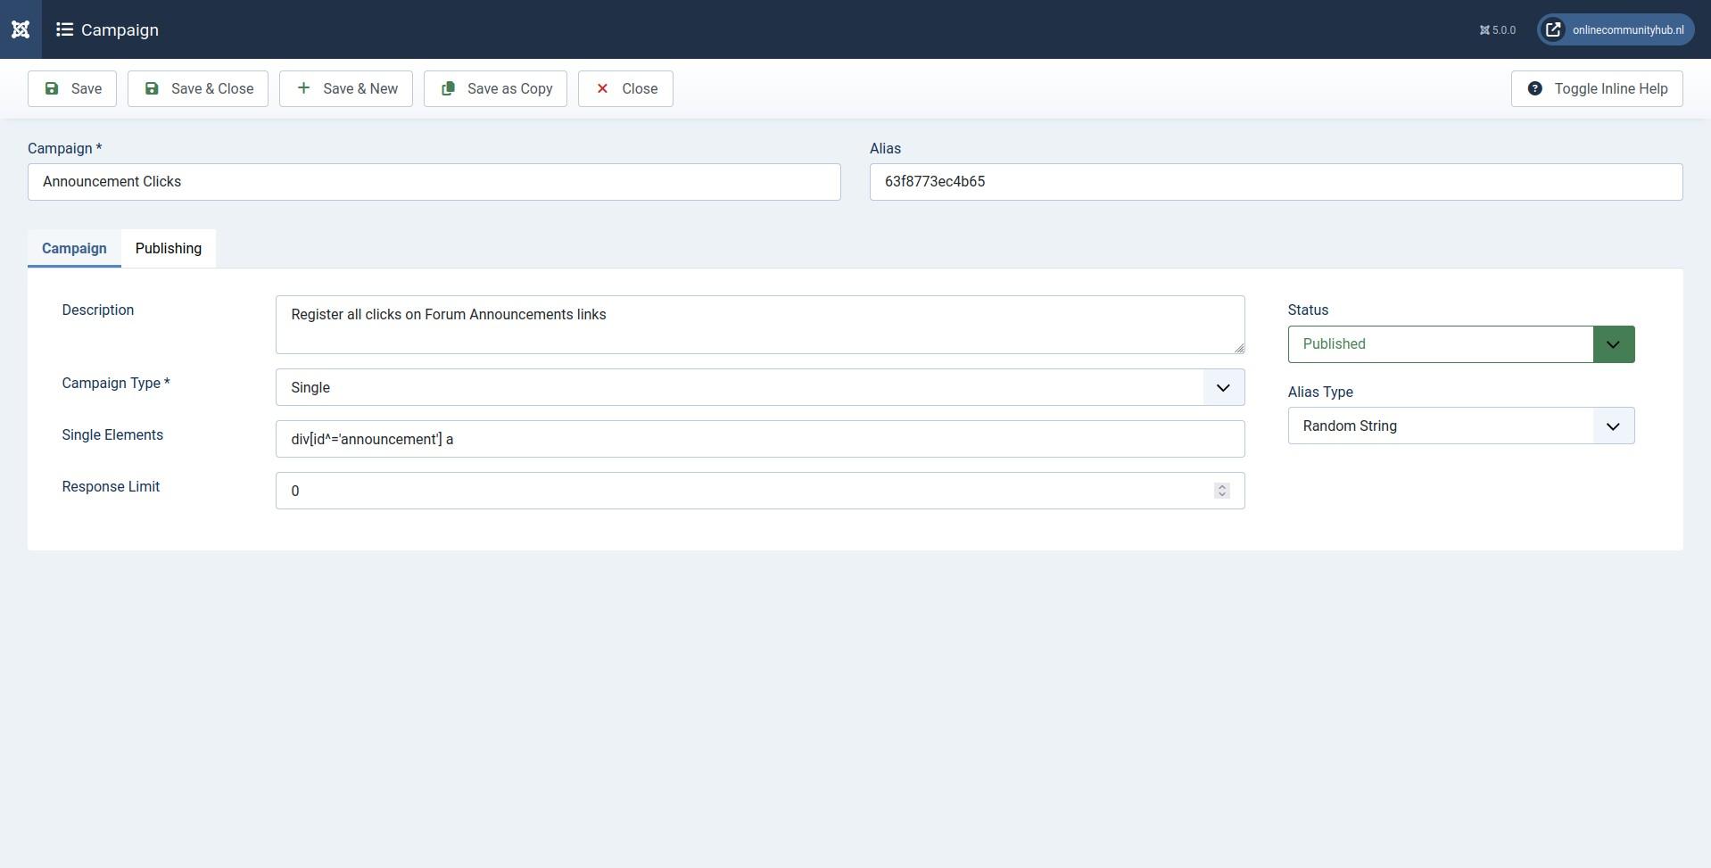Click the Response Limit stepper arrows

click(1222, 491)
